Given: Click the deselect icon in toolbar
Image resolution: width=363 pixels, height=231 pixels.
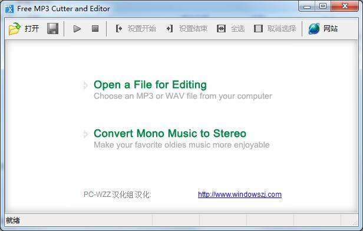Looking at the screenshot, I should [258, 29].
